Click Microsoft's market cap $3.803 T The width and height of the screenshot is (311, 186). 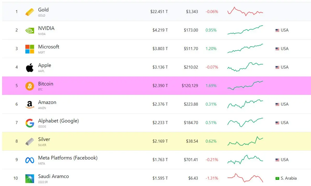tap(160, 49)
